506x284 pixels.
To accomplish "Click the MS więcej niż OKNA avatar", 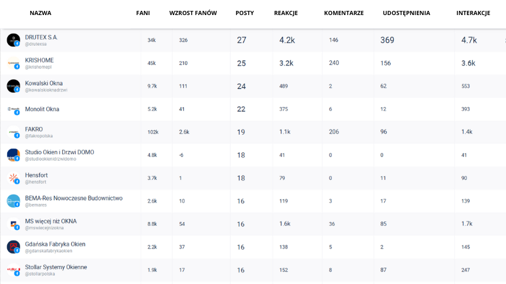I will pyautogui.click(x=13, y=224).
